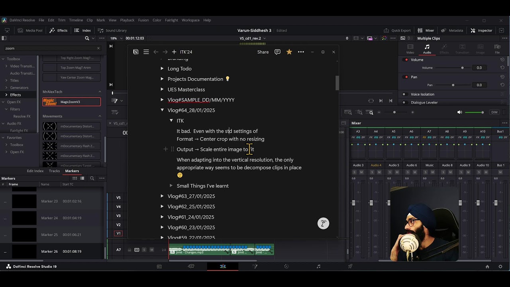Open the Workspace menu
The image size is (510, 287).
click(190, 20)
